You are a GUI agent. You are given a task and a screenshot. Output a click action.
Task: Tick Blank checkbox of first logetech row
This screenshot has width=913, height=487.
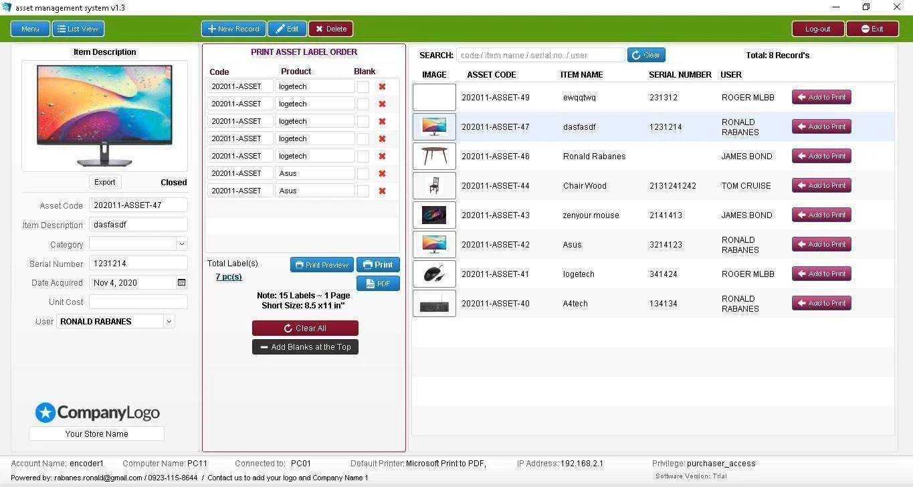point(363,86)
